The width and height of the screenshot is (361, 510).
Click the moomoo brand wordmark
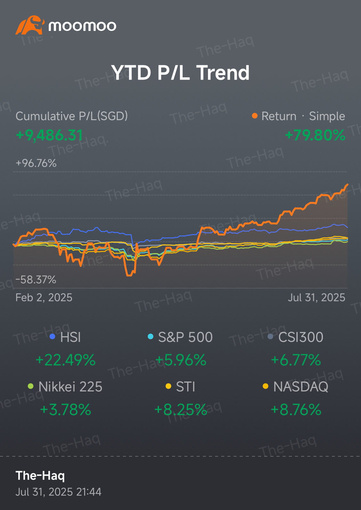click(x=82, y=26)
